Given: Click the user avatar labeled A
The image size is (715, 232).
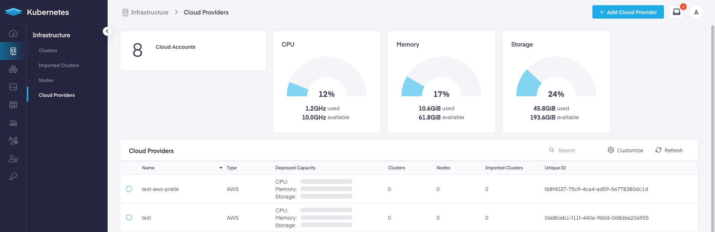Looking at the screenshot, I should (x=696, y=12).
